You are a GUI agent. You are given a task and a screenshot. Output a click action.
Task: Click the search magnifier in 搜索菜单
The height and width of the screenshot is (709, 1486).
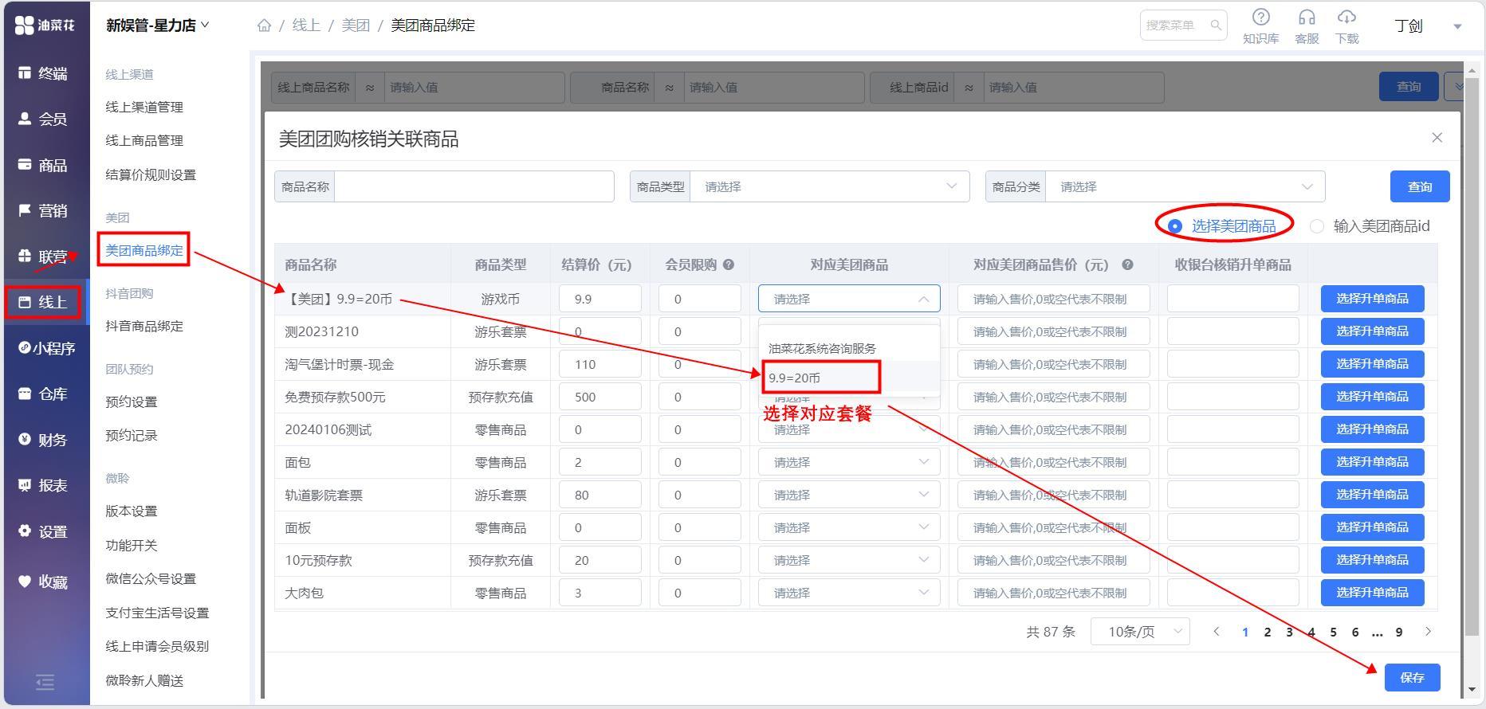(x=1216, y=25)
